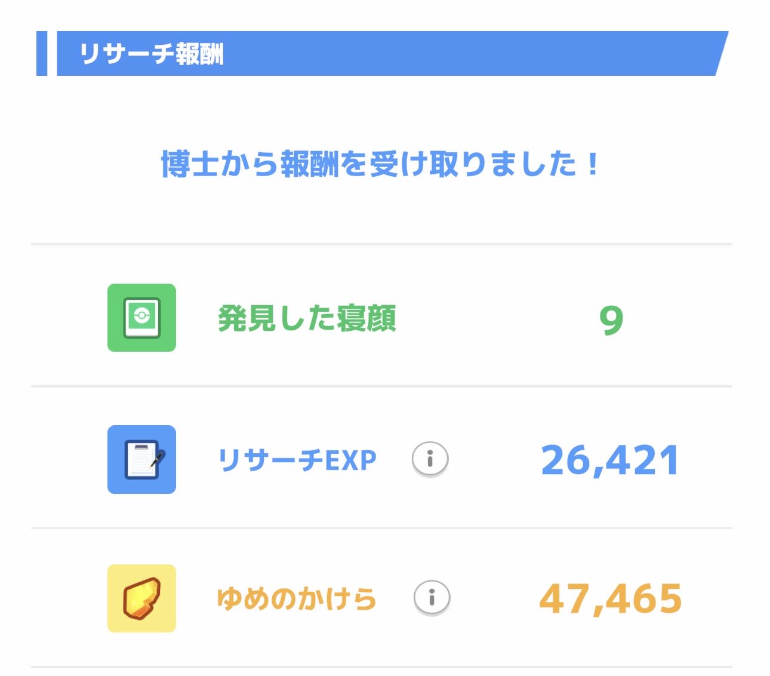Viewport: 770px width, 676px height.
Task: Click the divider between リサーチEXP and ゆめのかけら
Action: pos(381,528)
